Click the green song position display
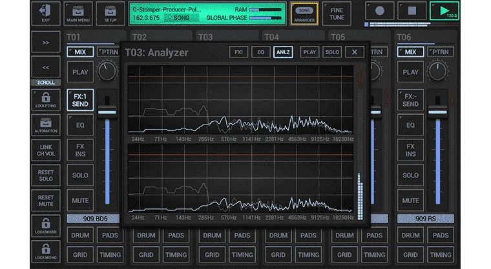The width and height of the screenshot is (491, 269). (207, 14)
